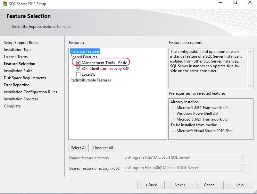The image size is (257, 194).
Task: Click the SQL Client Connectivity SDK label
Action: click(105, 69)
